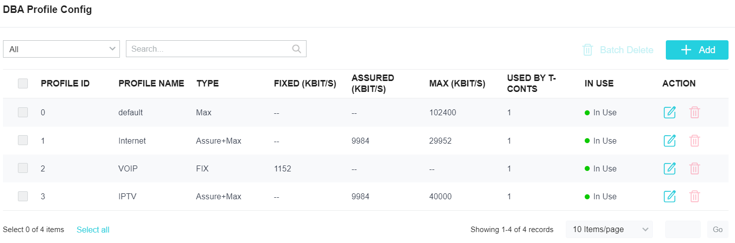Click the search magnifier icon
Screen dimensions: 735x243
[297, 49]
